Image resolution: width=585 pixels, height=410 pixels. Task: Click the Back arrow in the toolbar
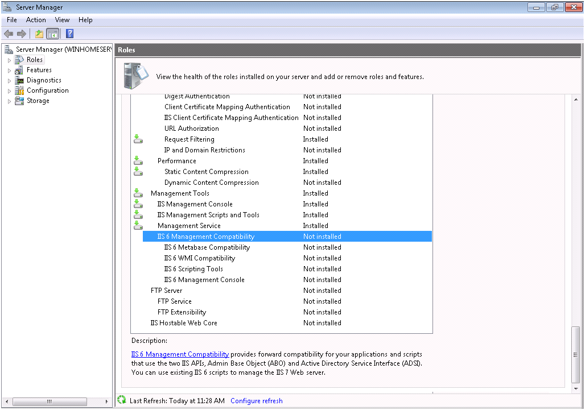click(9, 34)
